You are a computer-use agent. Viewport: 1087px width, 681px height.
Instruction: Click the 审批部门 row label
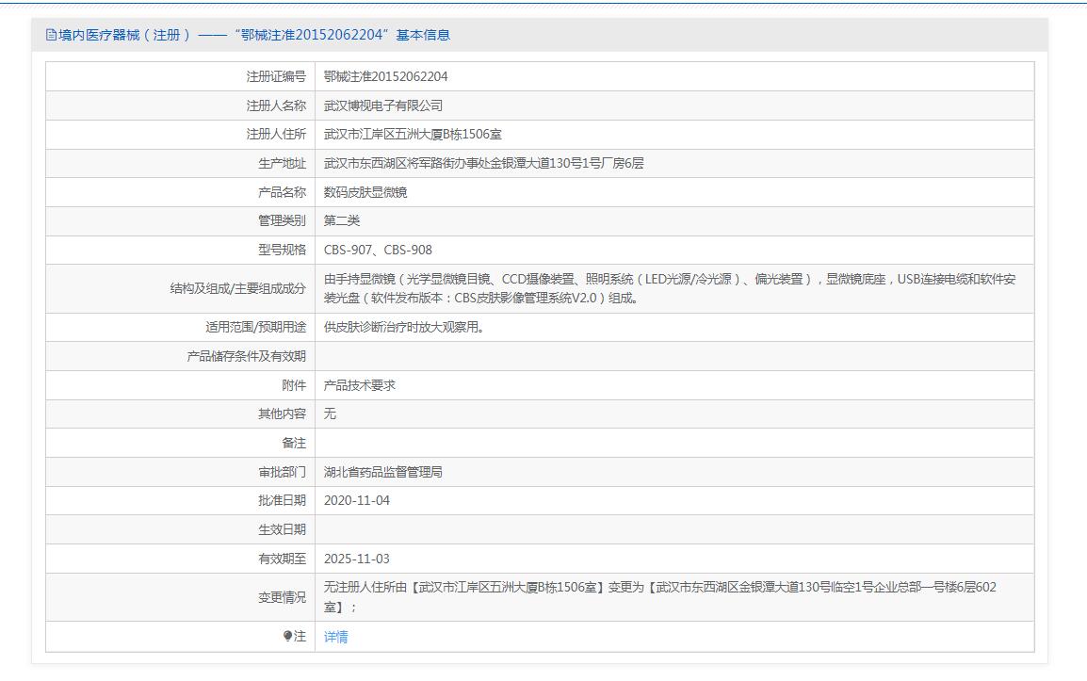(x=283, y=472)
